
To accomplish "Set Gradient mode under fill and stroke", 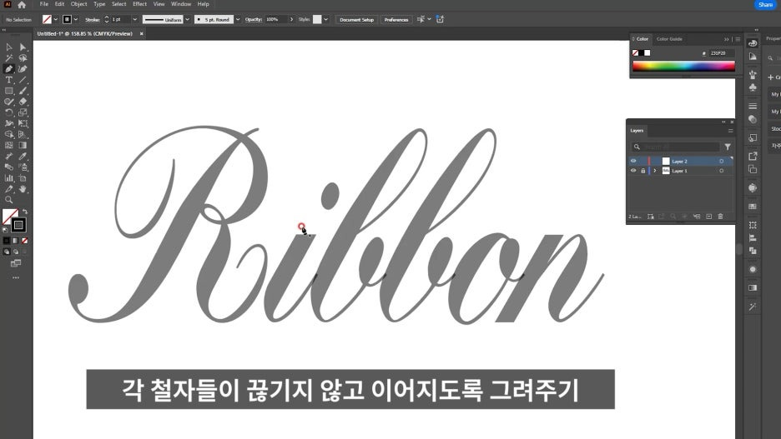I will click(16, 241).
